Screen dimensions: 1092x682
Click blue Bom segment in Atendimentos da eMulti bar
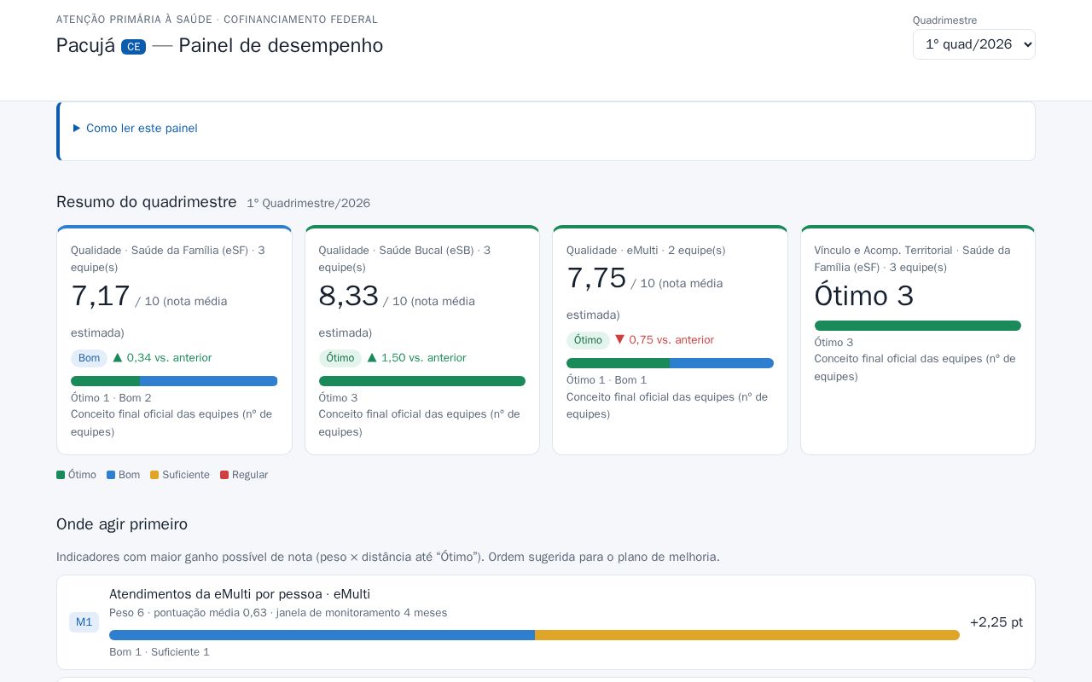(x=322, y=635)
